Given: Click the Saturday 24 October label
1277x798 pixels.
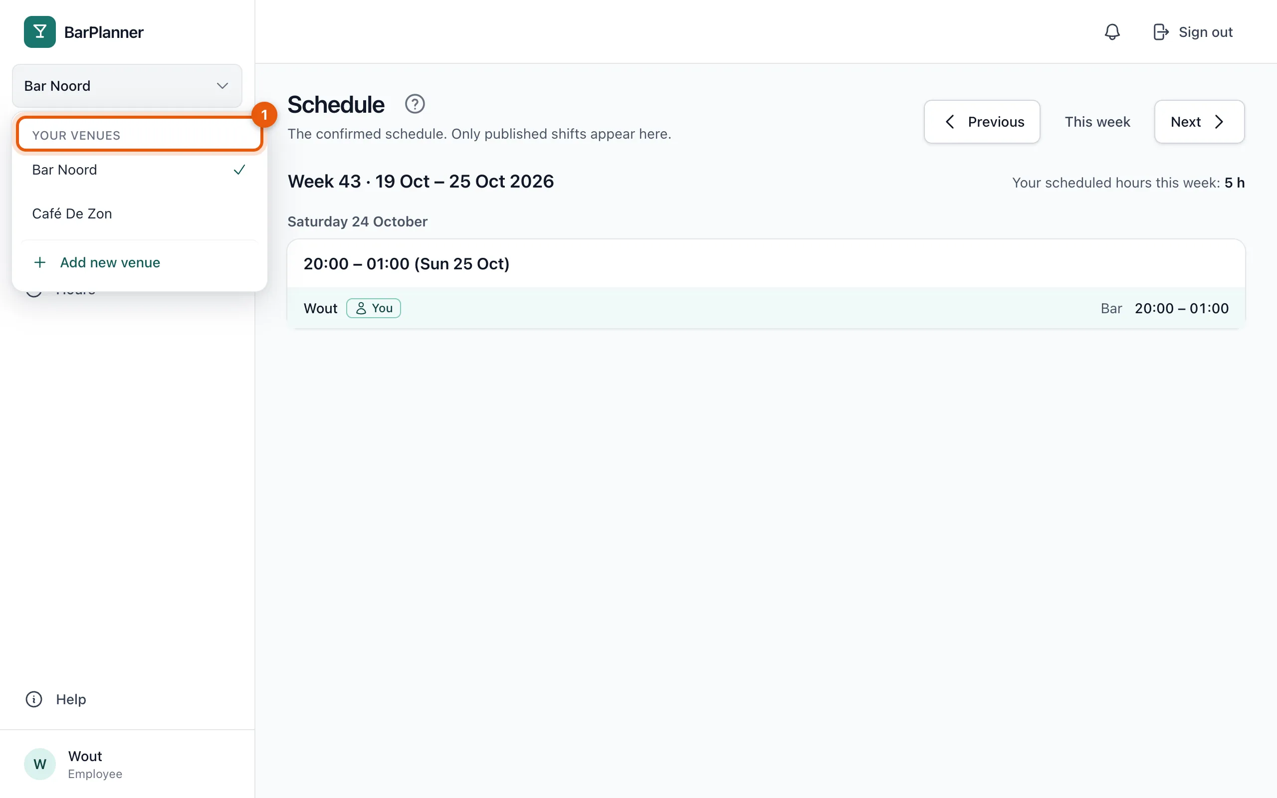Looking at the screenshot, I should click(x=357, y=221).
